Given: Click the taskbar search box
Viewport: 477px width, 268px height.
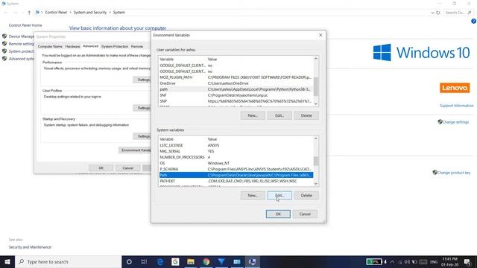Looking at the screenshot, I should (68, 261).
